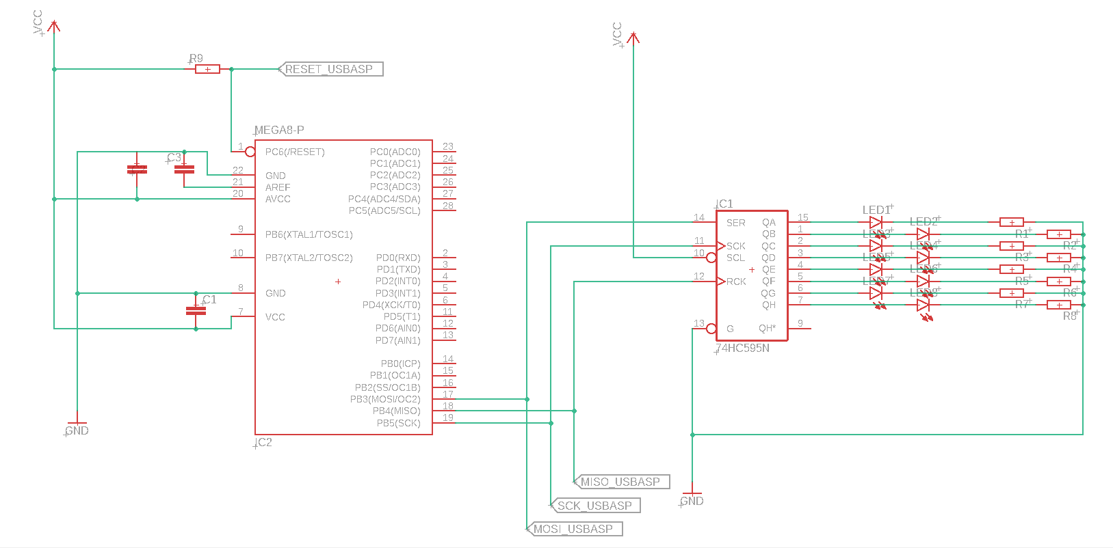Click the PC4(ADC4/SDA) pin label
The width and height of the screenshot is (1113, 548).
click(x=384, y=199)
